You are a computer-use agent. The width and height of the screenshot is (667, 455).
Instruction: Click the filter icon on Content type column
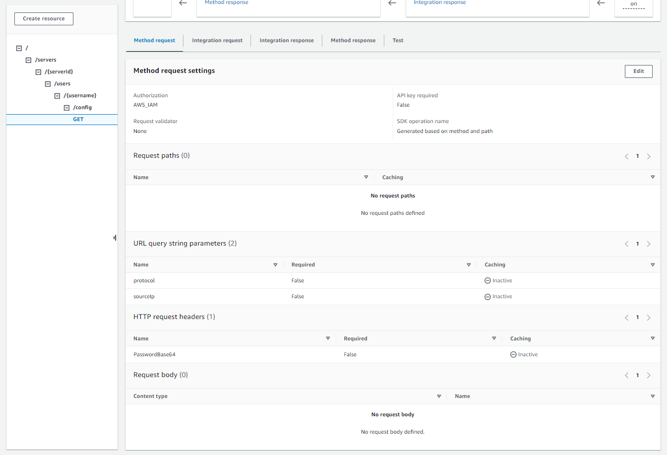439,396
